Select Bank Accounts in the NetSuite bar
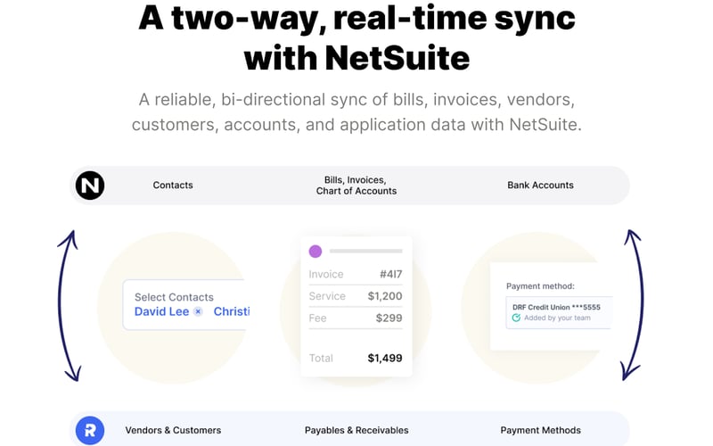The width and height of the screenshot is (713, 446). 540,186
